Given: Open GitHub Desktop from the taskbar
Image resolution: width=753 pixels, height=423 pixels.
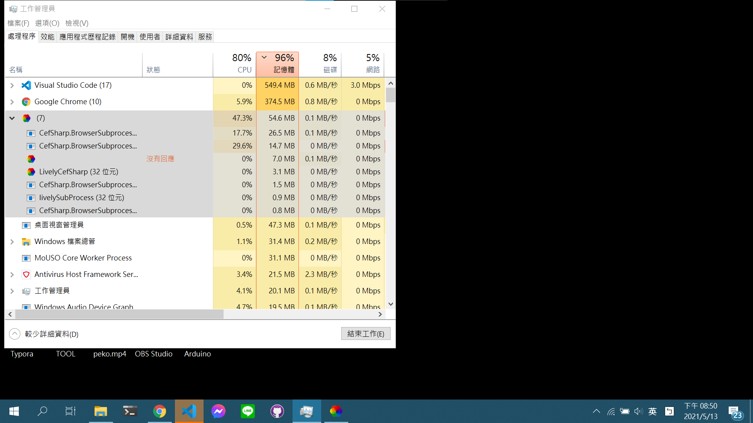Looking at the screenshot, I should (x=277, y=411).
